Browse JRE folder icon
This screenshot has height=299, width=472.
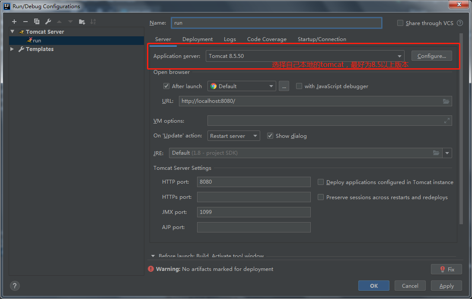pyautogui.click(x=436, y=153)
